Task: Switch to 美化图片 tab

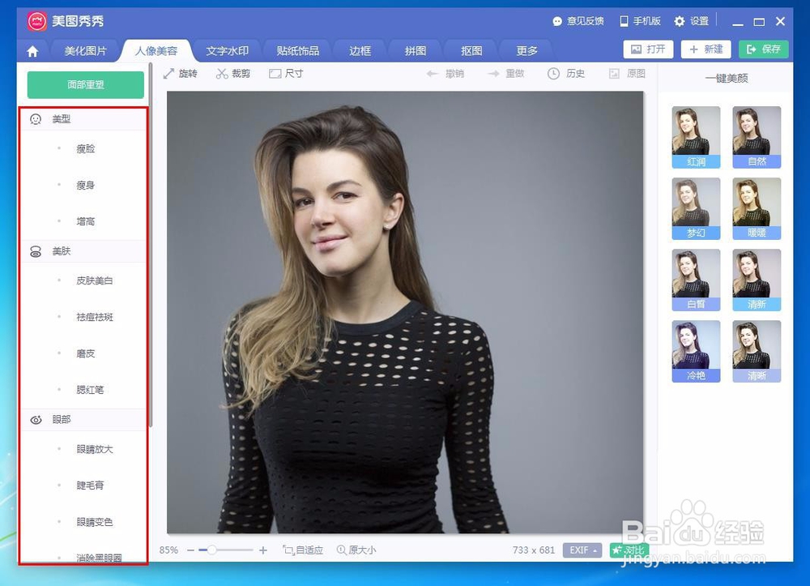Action: click(x=86, y=51)
